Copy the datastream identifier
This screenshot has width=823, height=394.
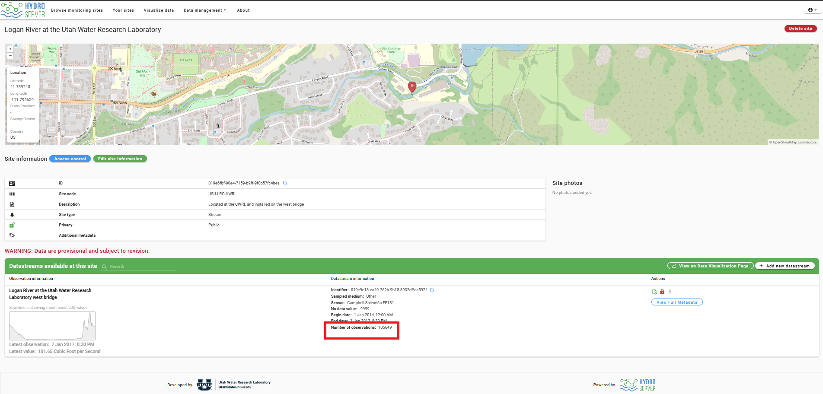point(432,290)
